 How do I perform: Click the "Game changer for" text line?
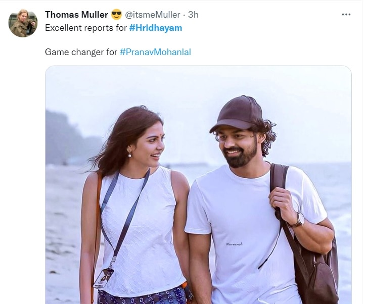(81, 52)
